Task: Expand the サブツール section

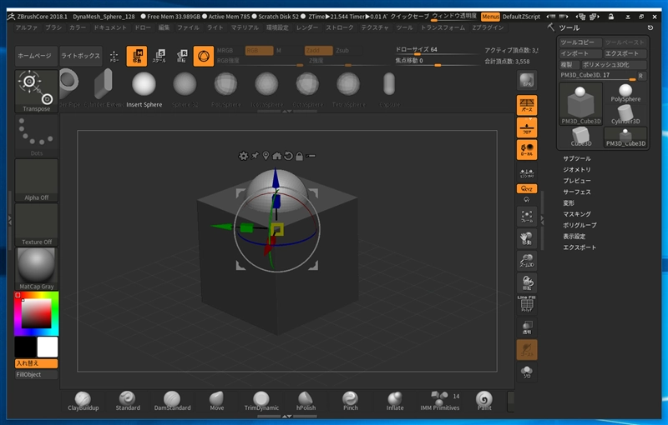Action: coord(577,158)
